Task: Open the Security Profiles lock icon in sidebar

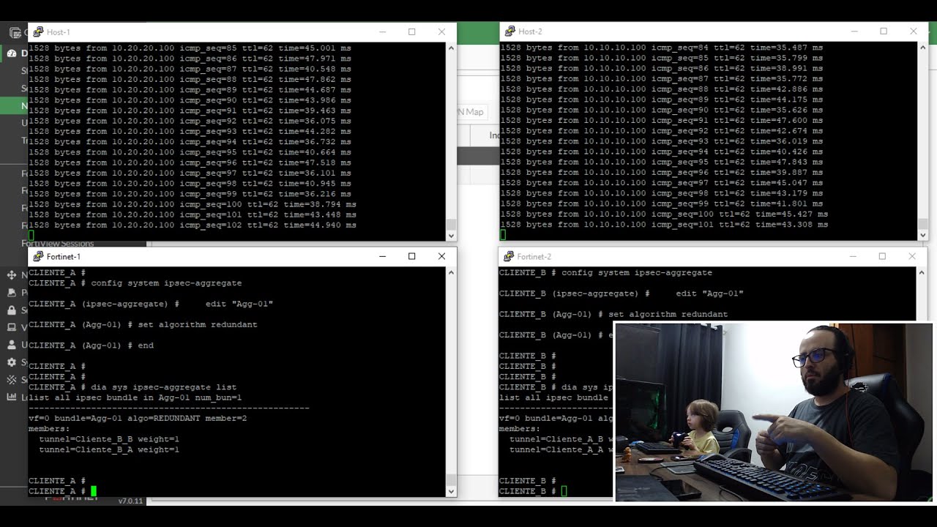Action: pos(12,310)
